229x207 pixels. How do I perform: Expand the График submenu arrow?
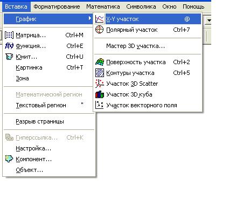coord(89,18)
